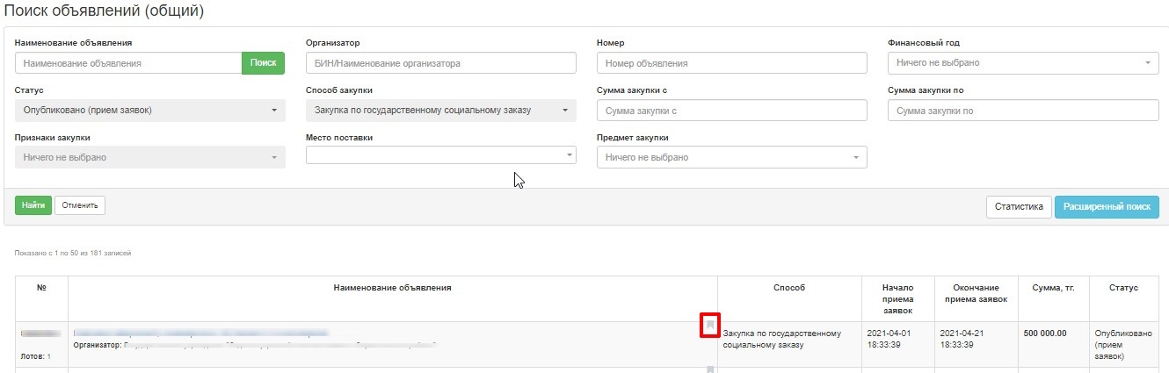Click the green Поиск button

point(263,63)
